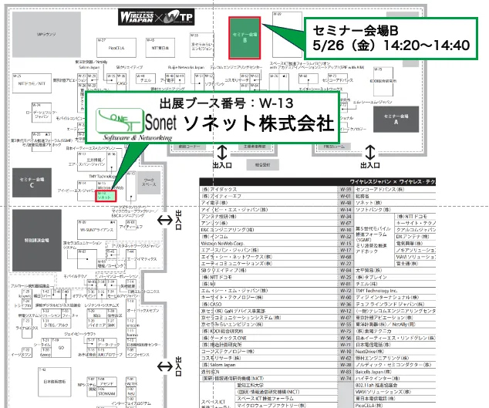Click the 総合受付 reception box
This screenshot has width=489, height=408.
click(262, 165)
